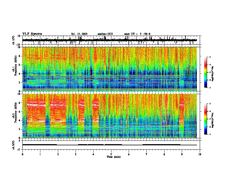225x173 pixels.
Task: Click time axis tick label "2"
Action: (58, 154)
